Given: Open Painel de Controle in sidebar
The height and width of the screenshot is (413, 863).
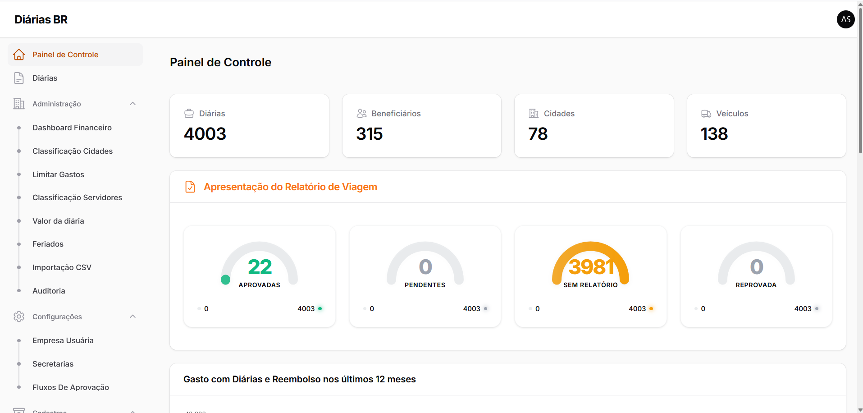Looking at the screenshot, I should [75, 55].
